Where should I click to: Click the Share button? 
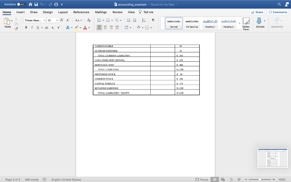[x=257, y=12]
